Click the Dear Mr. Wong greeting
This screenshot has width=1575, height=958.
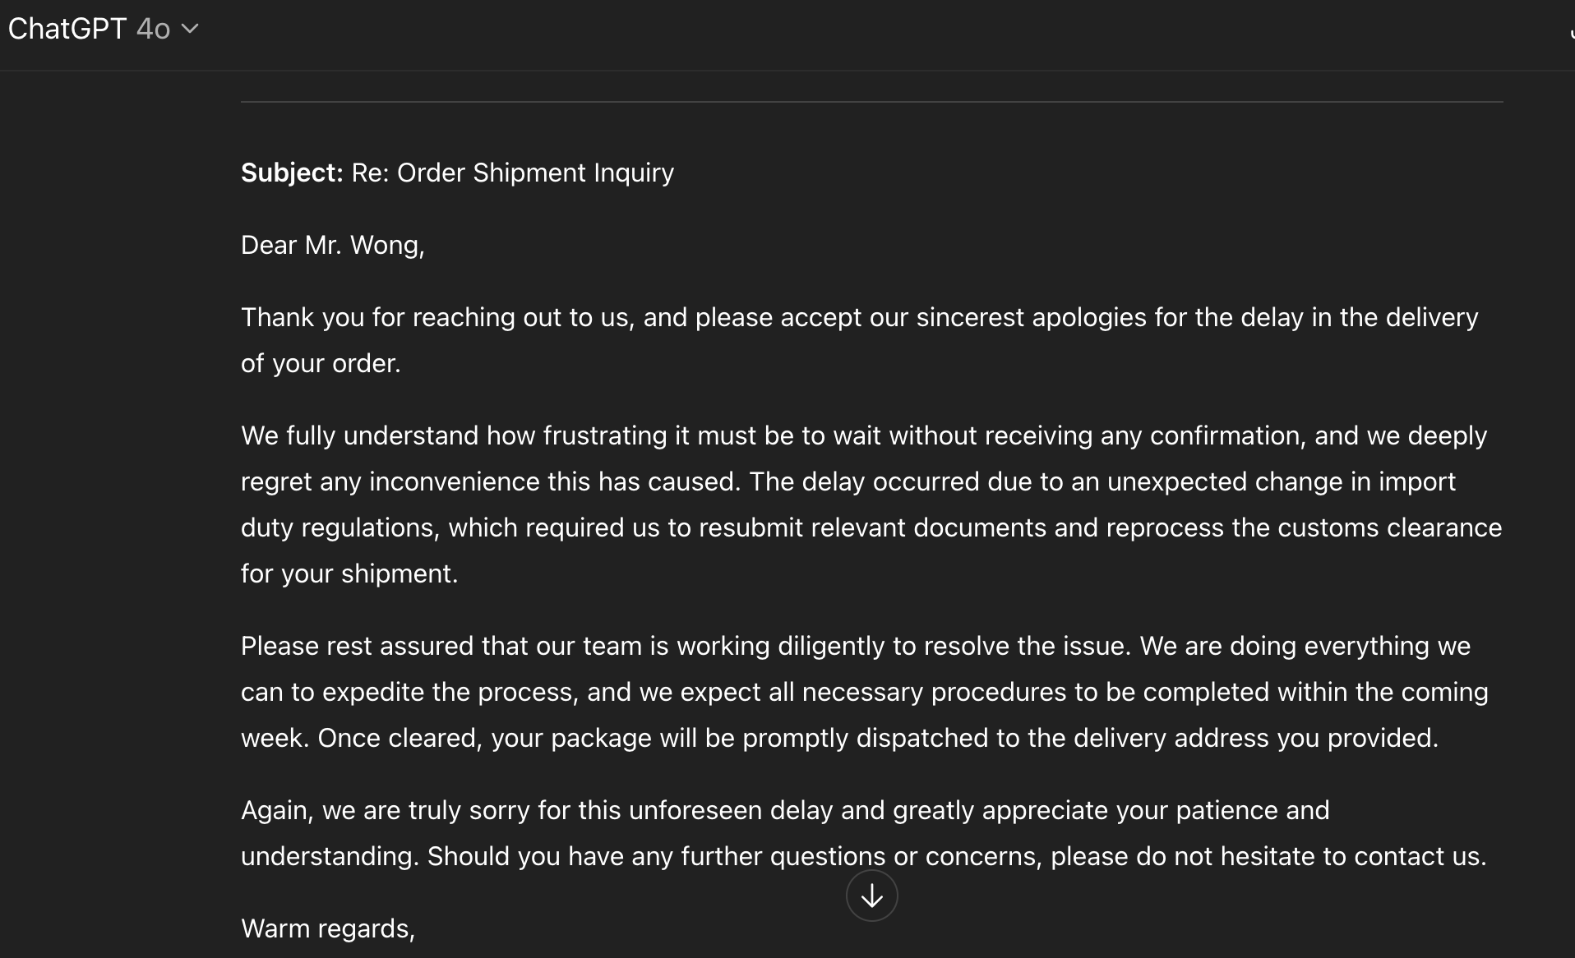pyautogui.click(x=332, y=245)
